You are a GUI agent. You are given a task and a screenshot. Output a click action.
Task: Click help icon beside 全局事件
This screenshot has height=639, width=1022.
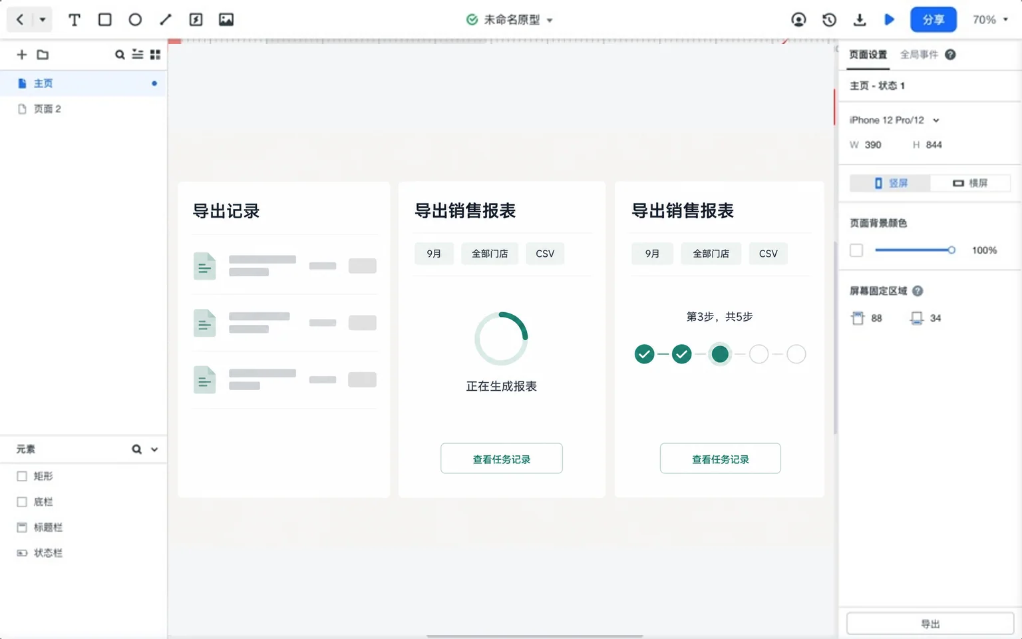pyautogui.click(x=950, y=55)
